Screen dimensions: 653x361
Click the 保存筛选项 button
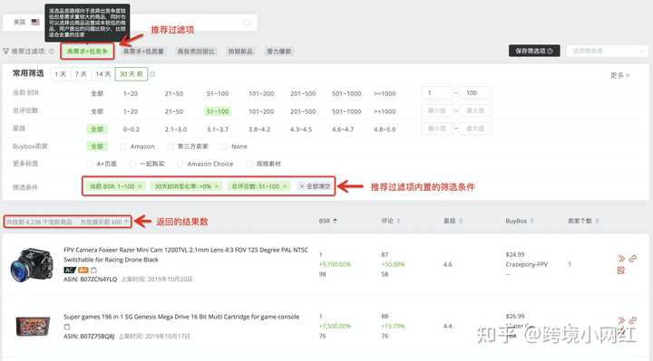coord(534,51)
